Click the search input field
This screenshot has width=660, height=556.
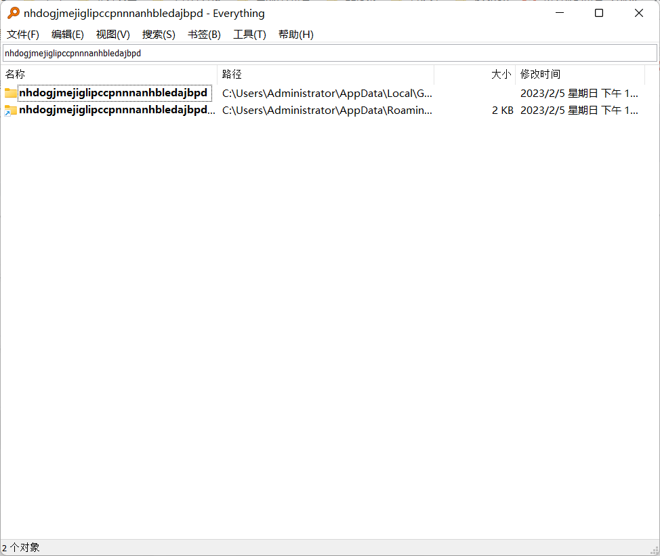(x=329, y=54)
